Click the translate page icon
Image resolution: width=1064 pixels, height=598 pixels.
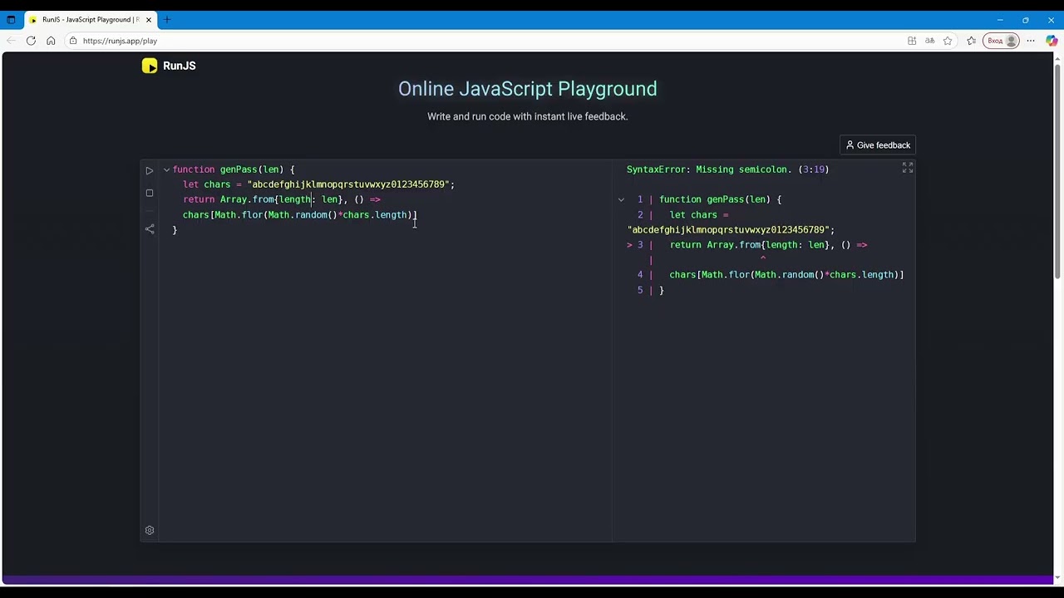click(x=929, y=41)
